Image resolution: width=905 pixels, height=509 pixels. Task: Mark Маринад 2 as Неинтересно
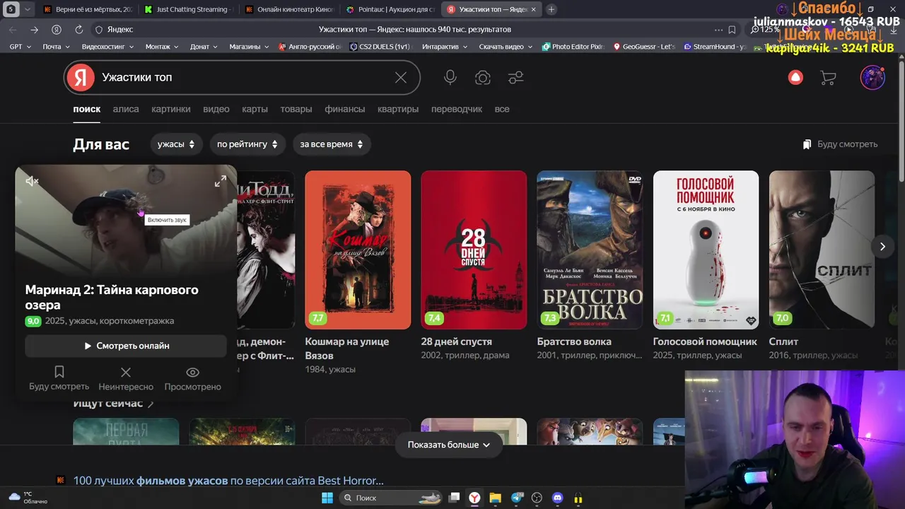[126, 379]
